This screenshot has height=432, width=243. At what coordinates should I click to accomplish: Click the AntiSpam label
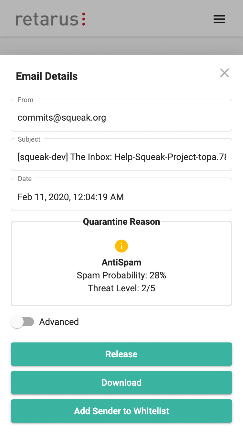(x=121, y=263)
